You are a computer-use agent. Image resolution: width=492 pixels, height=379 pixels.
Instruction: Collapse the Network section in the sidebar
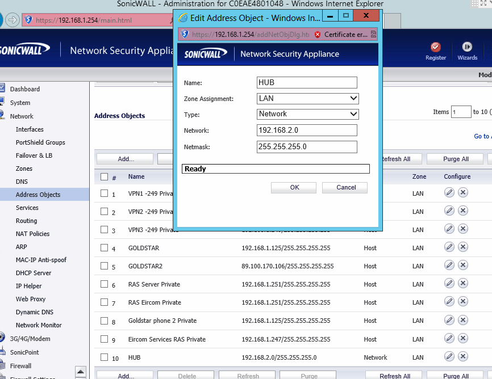pos(22,116)
